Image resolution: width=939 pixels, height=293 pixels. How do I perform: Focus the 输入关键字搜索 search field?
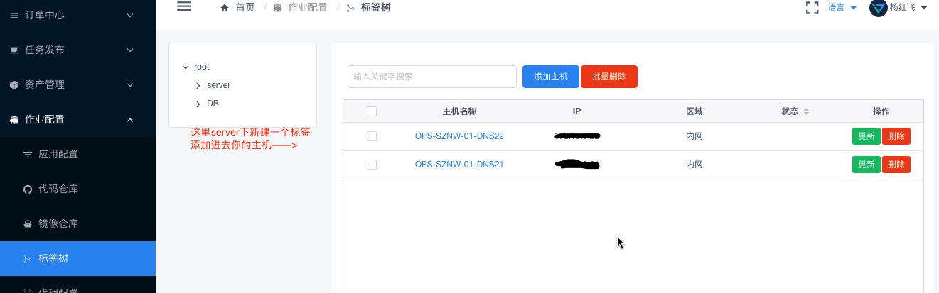[432, 77]
